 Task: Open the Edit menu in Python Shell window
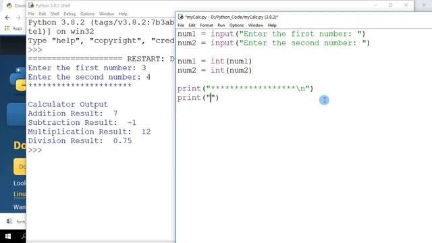pyautogui.click(x=42, y=13)
